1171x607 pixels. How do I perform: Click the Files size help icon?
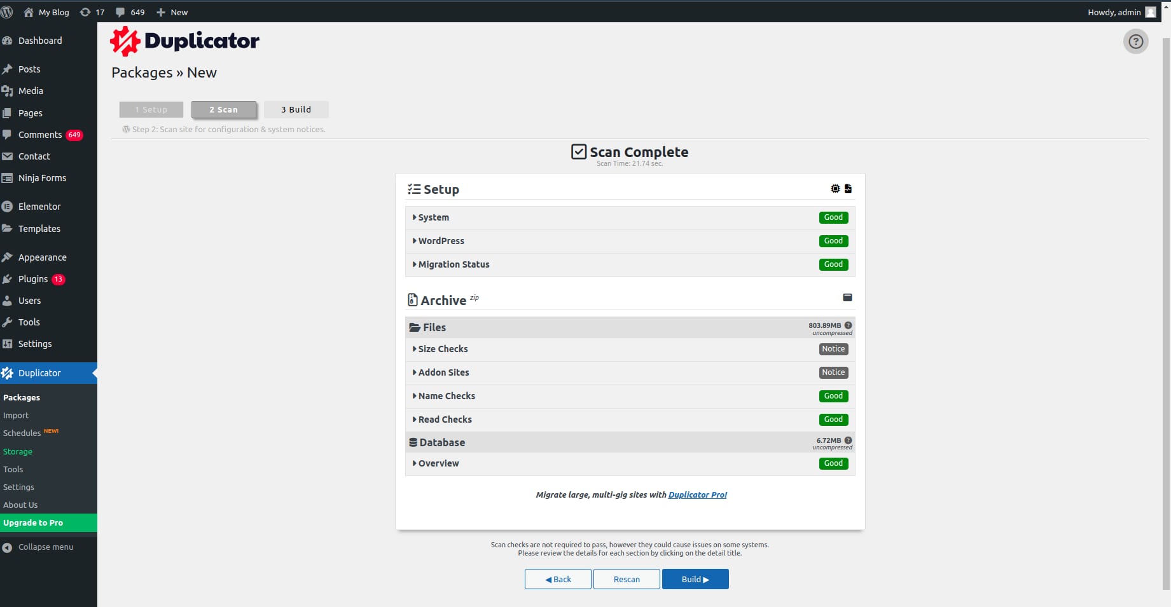coord(848,325)
